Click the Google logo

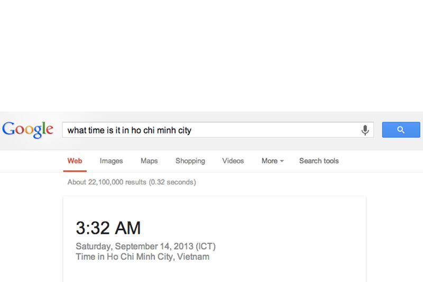[x=27, y=129]
